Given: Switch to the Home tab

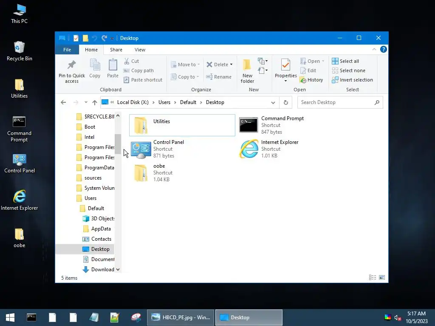Looking at the screenshot, I should tap(91, 50).
